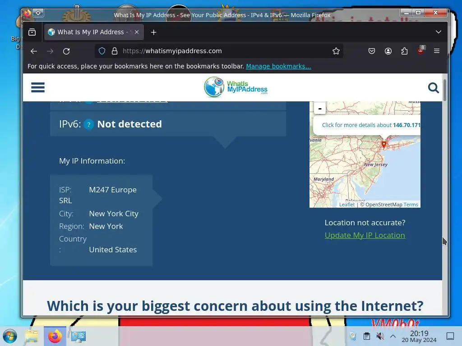Open tracking protection shield icon
Image resolution: width=462 pixels, height=346 pixels.
(x=102, y=51)
